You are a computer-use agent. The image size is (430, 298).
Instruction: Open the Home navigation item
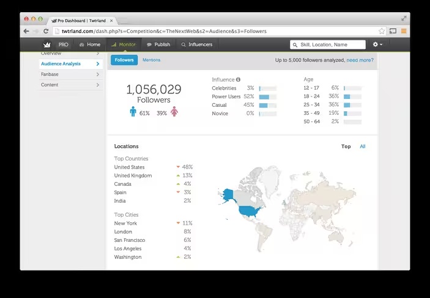90,45
